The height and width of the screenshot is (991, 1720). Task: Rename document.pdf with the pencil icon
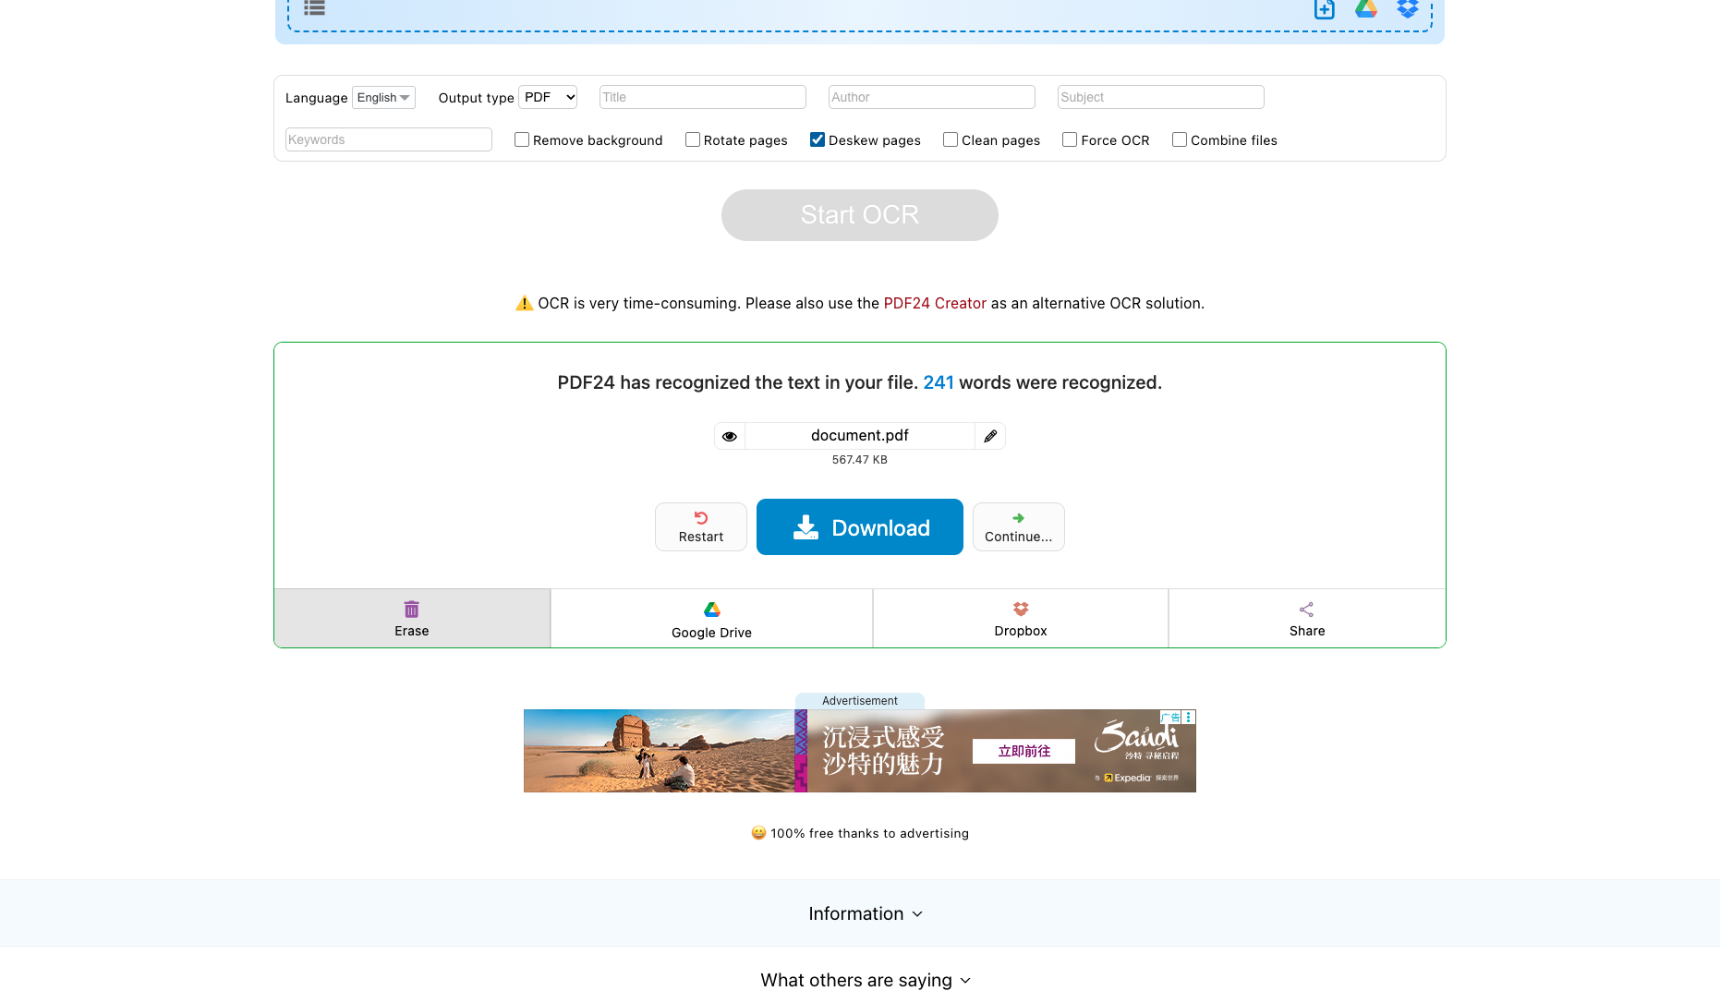coord(990,436)
